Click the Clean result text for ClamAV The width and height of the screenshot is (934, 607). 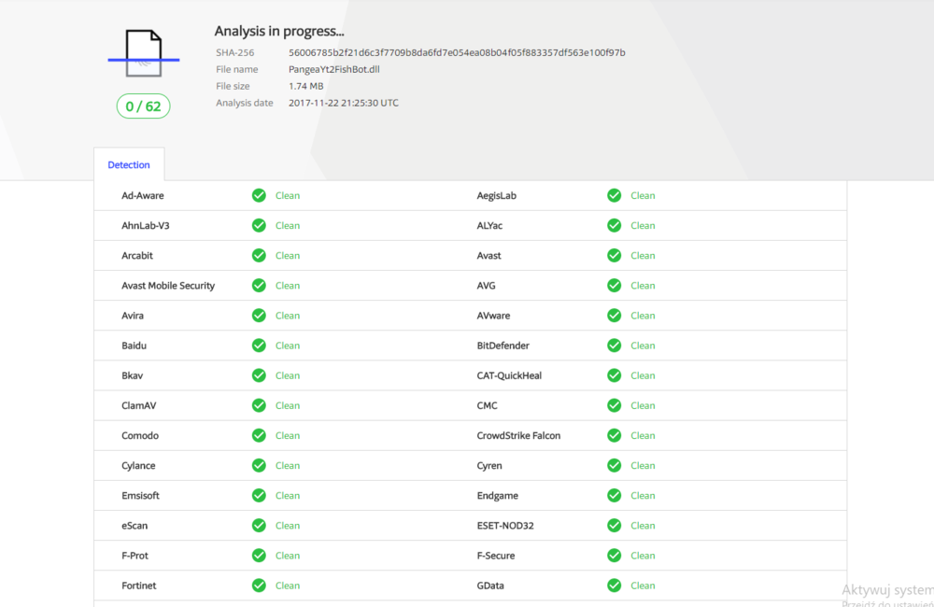tap(288, 405)
